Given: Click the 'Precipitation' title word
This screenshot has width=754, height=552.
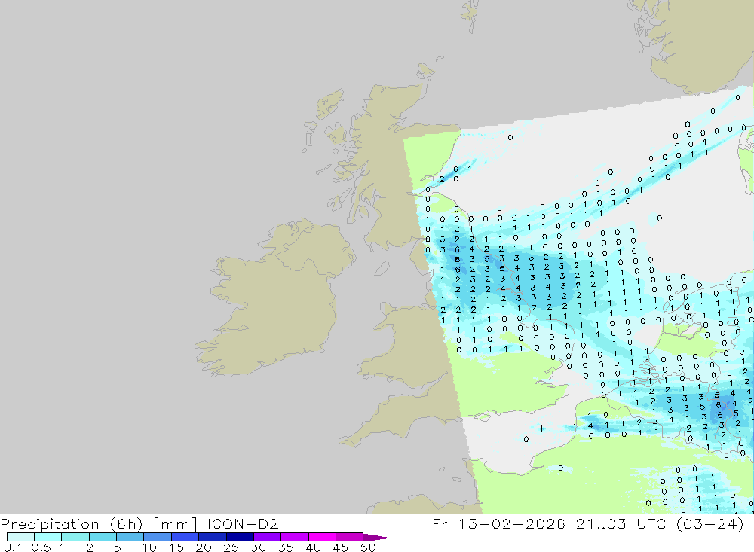Looking at the screenshot, I should pos(50,524).
